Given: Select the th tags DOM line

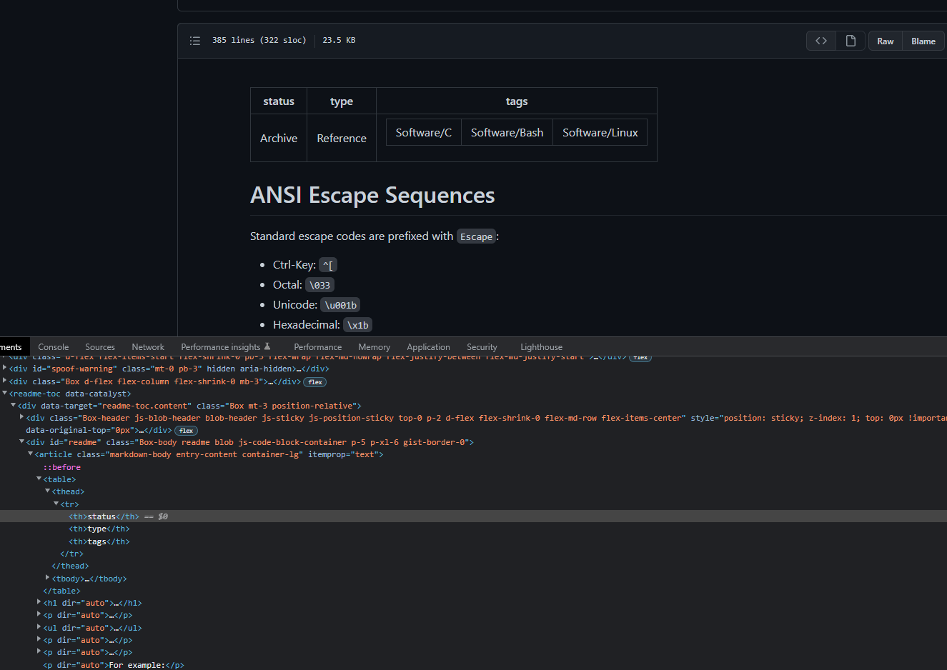Looking at the screenshot, I should pyautogui.click(x=99, y=541).
